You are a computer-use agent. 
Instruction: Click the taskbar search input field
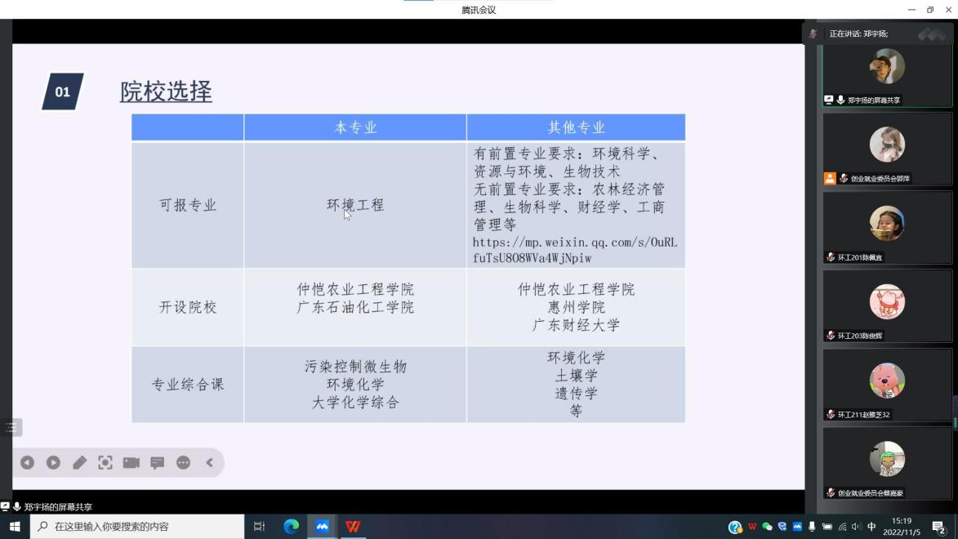click(139, 527)
